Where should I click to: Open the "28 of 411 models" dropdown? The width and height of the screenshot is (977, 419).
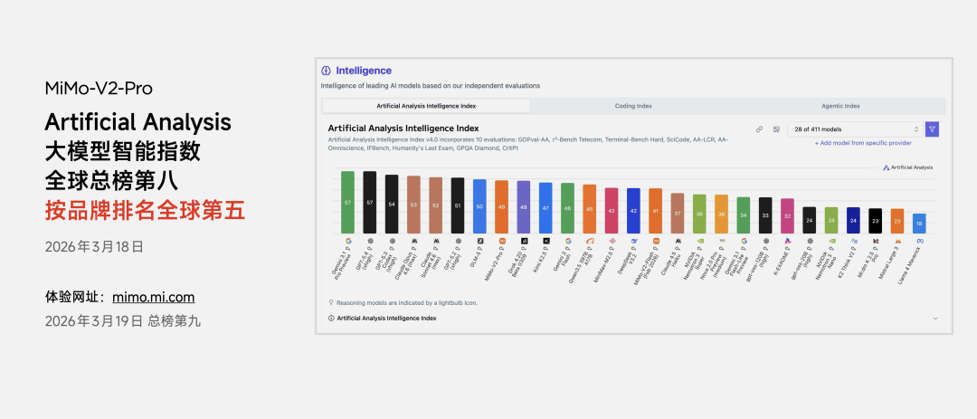(x=855, y=129)
